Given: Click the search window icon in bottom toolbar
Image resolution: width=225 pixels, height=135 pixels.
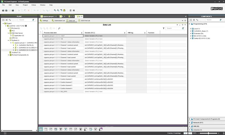Looking at the screenshot, I should pos(46,129).
